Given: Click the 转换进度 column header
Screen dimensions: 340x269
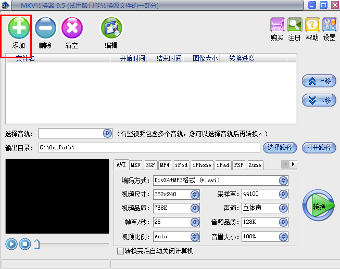Looking at the screenshot, I should click(254, 58).
